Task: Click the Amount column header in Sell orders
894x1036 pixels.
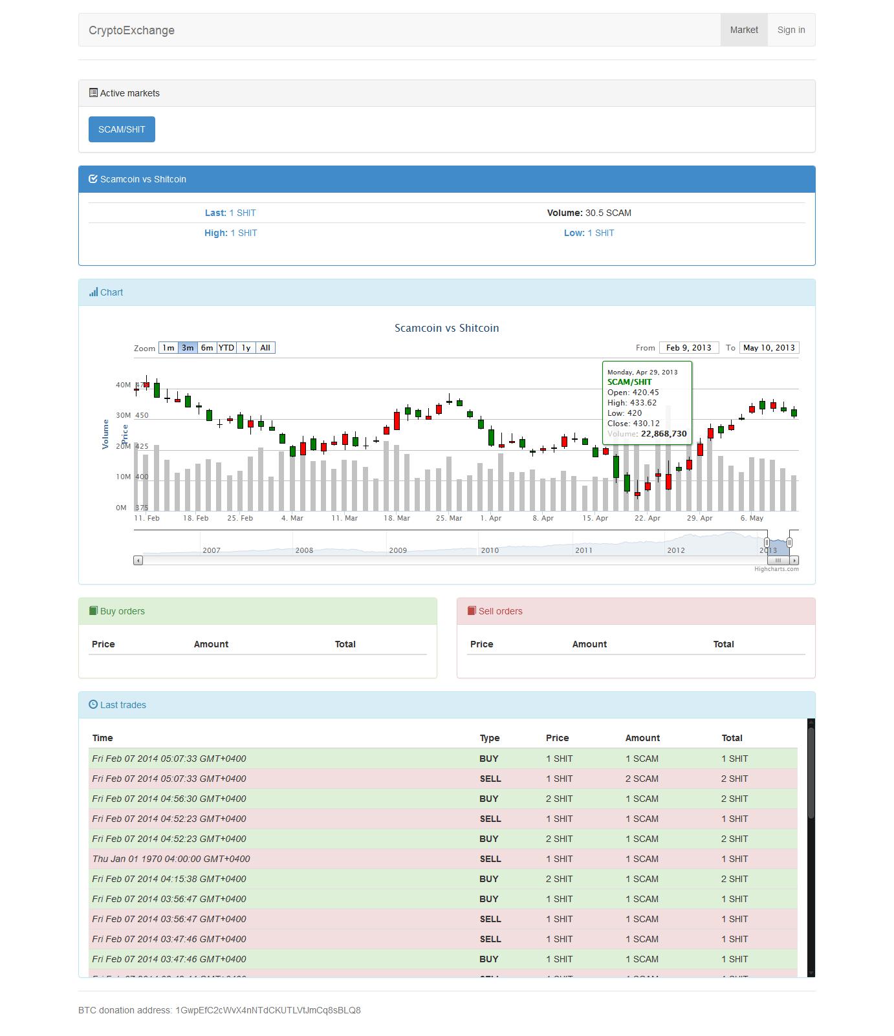Action: click(589, 644)
